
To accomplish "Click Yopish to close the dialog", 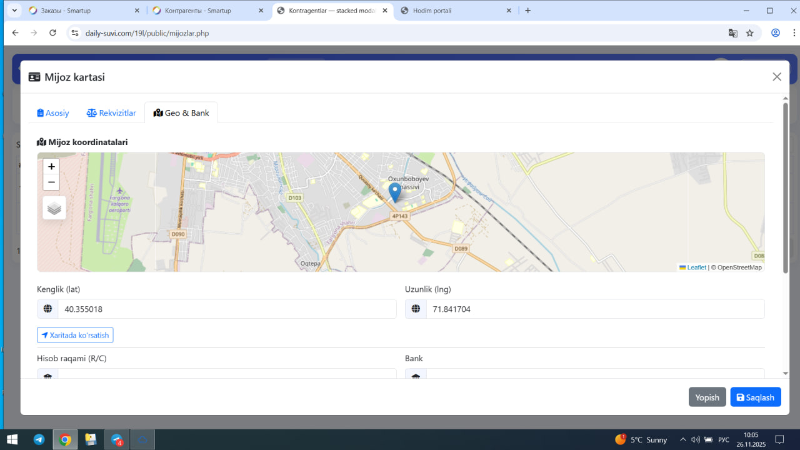I will tap(707, 397).
